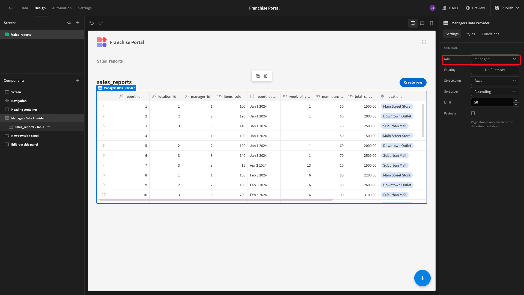Open the Data tab
524x295 pixels.
[x=24, y=8]
